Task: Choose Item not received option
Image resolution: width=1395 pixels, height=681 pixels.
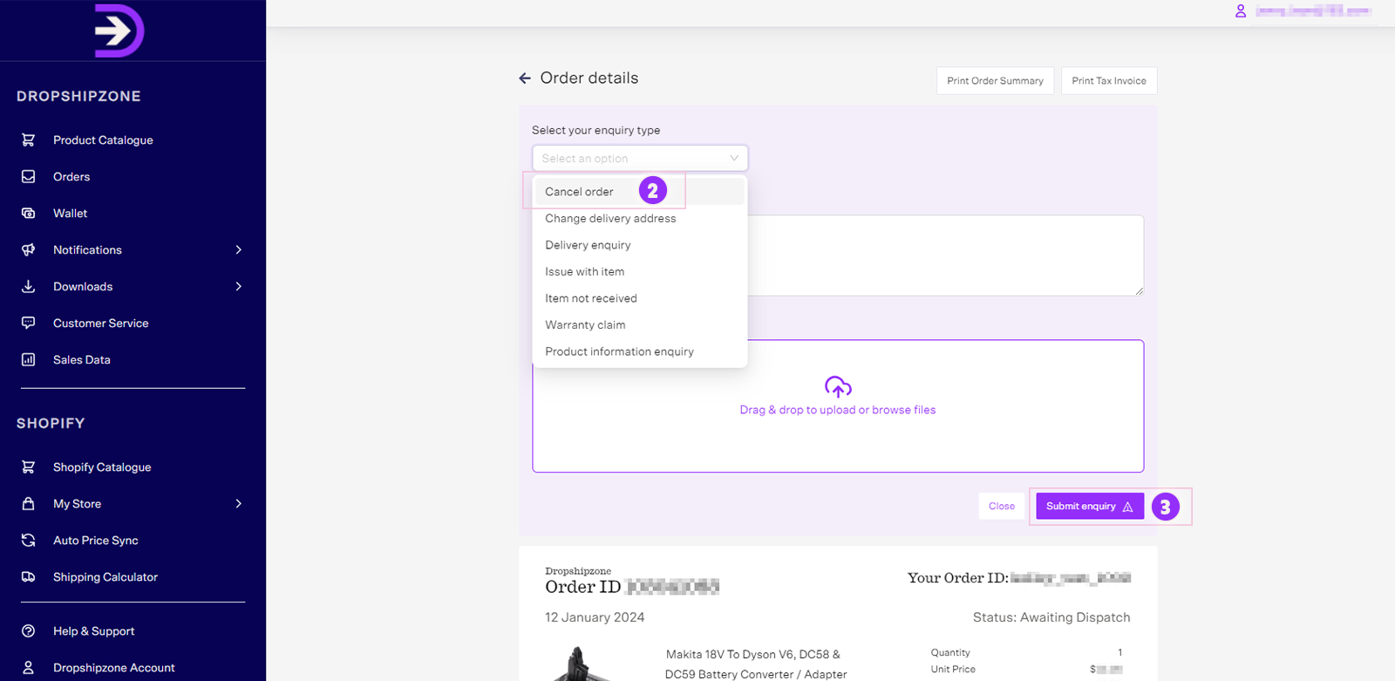Action: point(640,298)
